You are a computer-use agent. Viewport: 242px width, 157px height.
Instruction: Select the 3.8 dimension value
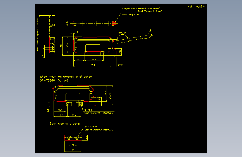pyautogui.click(x=48, y=110)
